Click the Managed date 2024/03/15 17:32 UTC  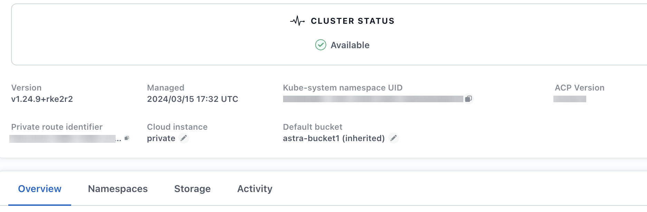193,99
